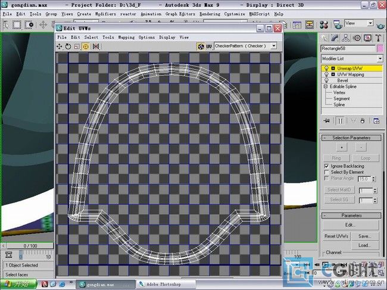The width and height of the screenshot is (387, 290).
Task: Select Spline sub-object under Editable Spline
Action: click(339, 105)
